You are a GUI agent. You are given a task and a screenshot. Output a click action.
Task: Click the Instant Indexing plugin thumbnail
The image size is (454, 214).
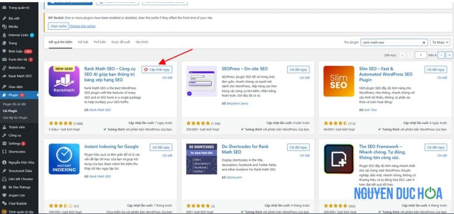pyautogui.click(x=64, y=159)
